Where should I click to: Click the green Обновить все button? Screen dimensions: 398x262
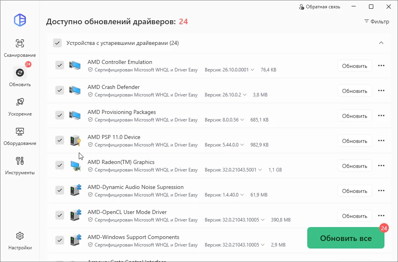point(346,238)
